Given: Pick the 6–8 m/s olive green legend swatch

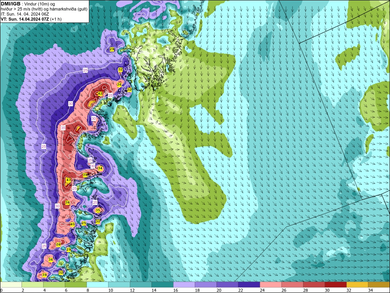Looking at the screenshot, I should pyautogui.click(x=76, y=284).
